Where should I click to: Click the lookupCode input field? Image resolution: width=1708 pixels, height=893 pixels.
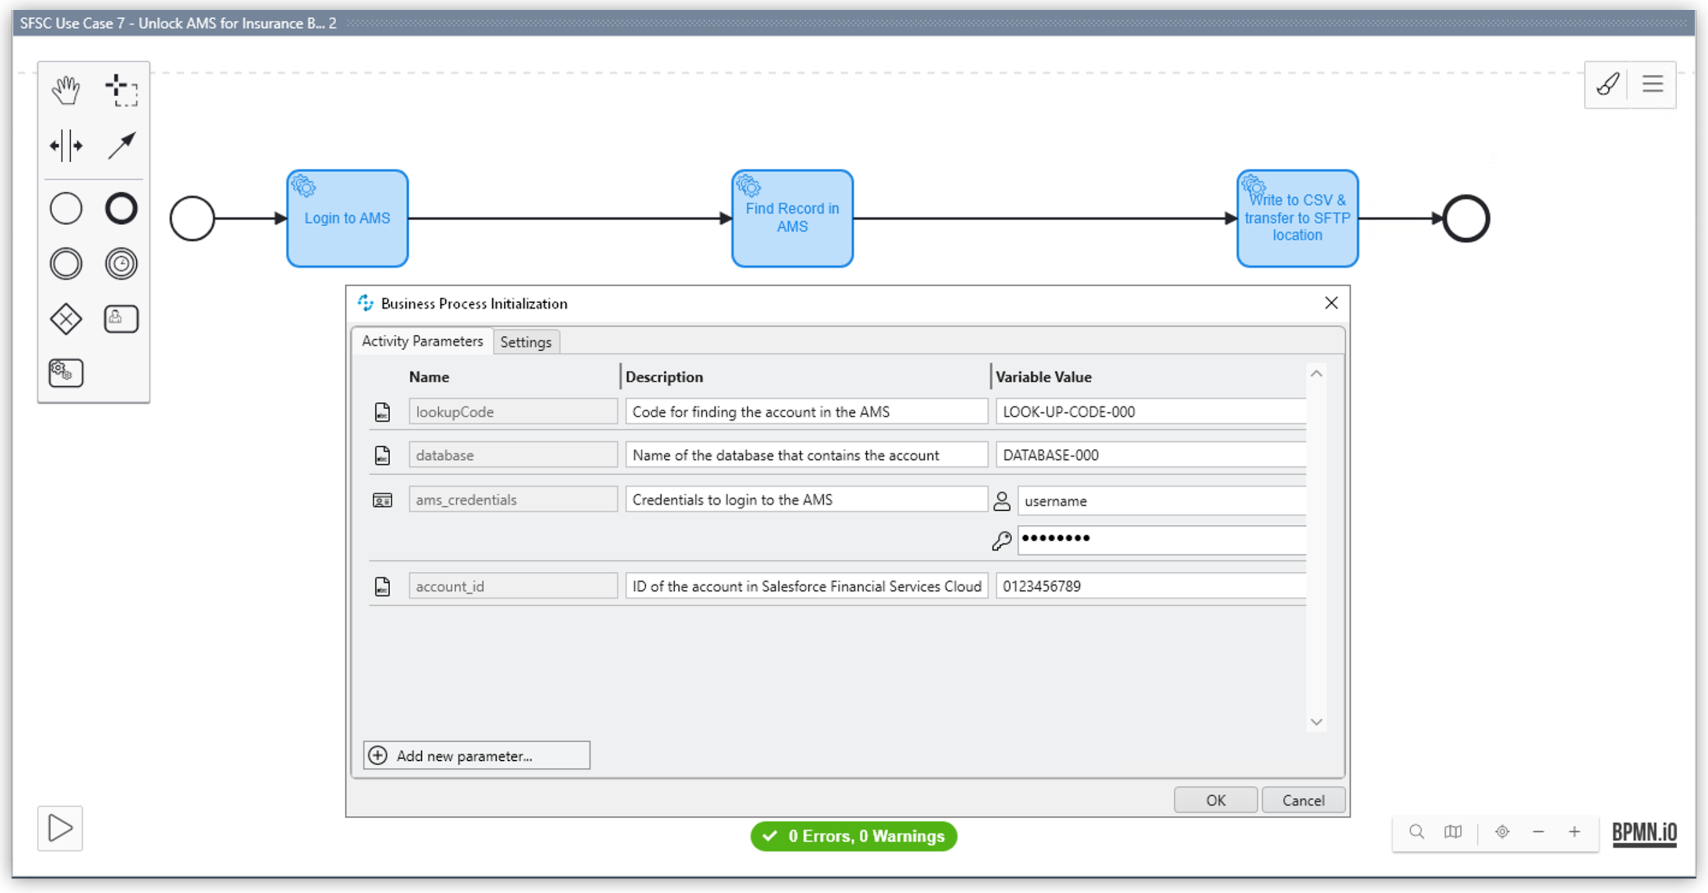(511, 411)
